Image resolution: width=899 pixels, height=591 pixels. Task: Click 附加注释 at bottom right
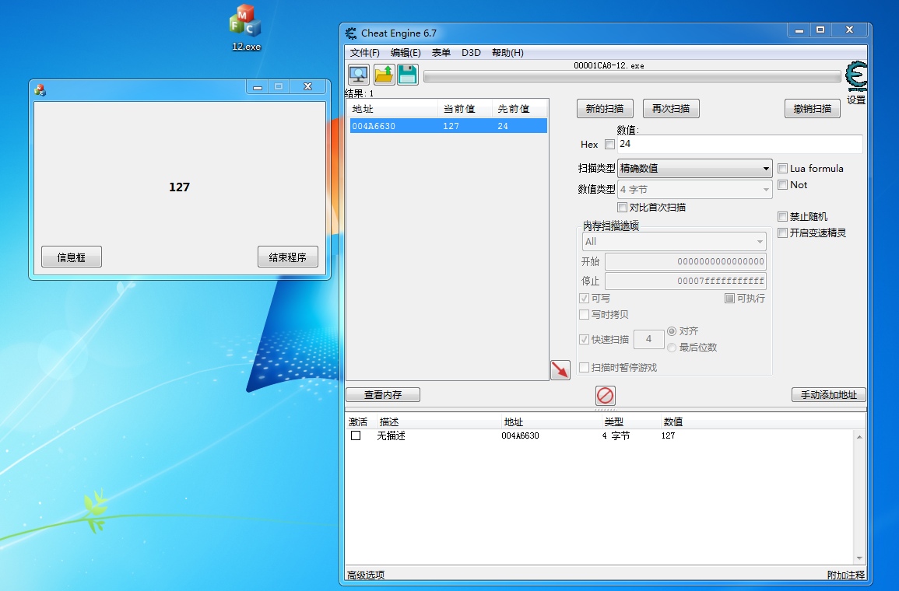coord(845,575)
